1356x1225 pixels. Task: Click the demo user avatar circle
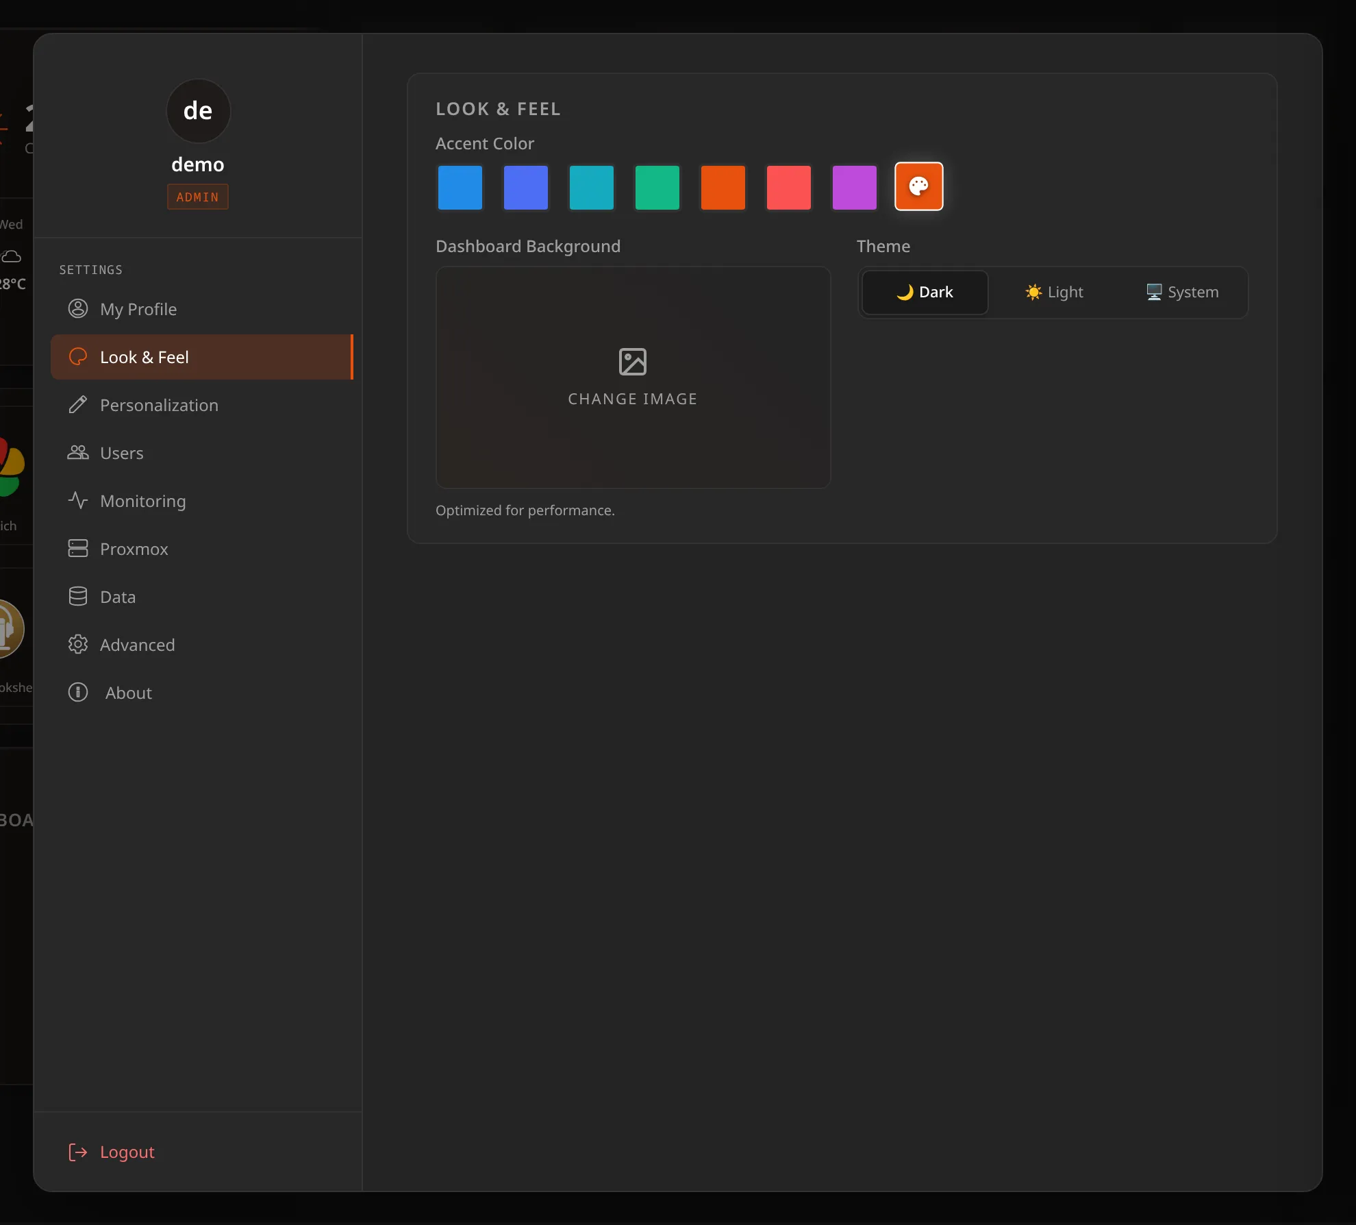198,111
